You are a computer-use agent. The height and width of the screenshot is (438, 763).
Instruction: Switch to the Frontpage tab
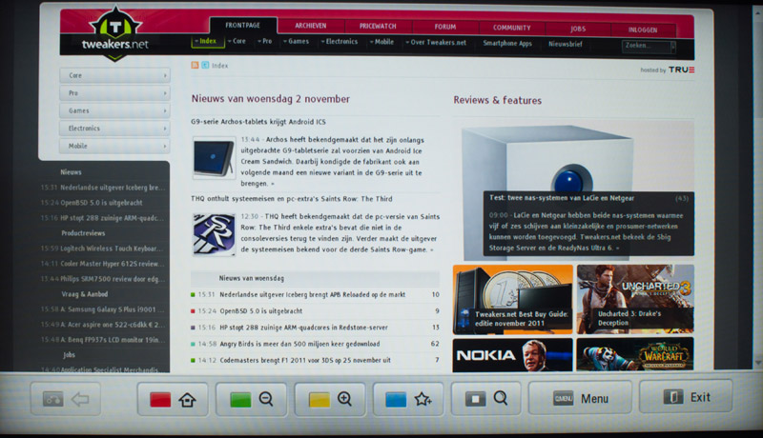point(243,26)
